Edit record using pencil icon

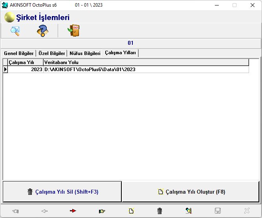[189, 211]
